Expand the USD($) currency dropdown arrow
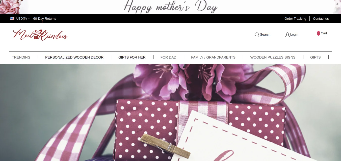Image resolution: width=341 pixels, height=161 pixels. coord(29,19)
